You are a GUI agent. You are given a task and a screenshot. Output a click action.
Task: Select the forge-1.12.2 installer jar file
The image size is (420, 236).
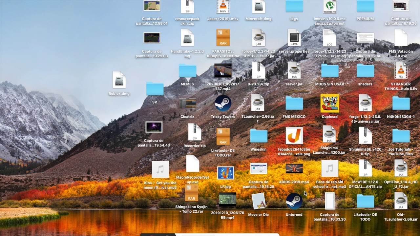259,38
